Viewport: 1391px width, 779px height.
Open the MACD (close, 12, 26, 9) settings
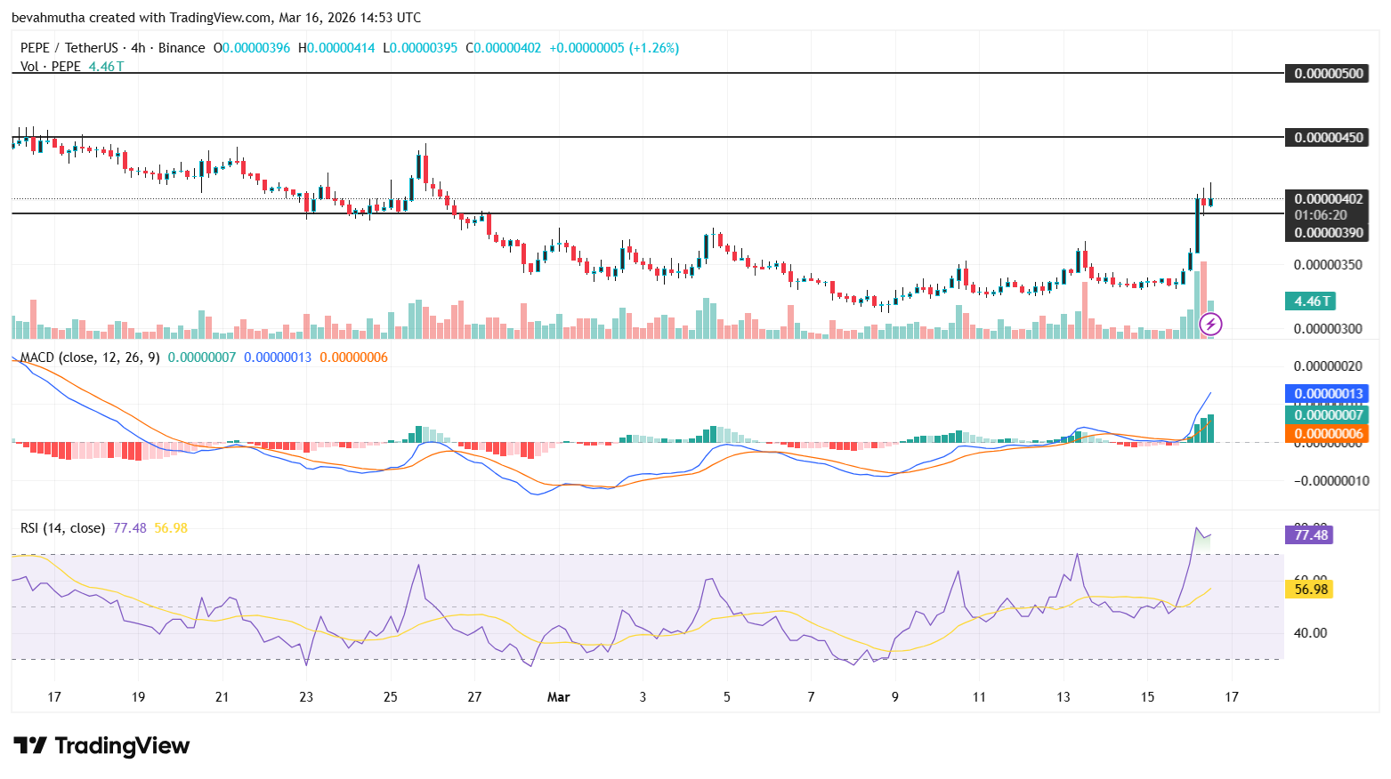(89, 357)
